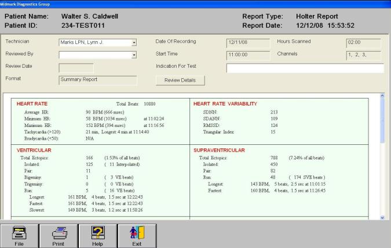Click the report scrollbar up arrow
The width and height of the screenshot is (391, 248).
click(x=382, y=96)
